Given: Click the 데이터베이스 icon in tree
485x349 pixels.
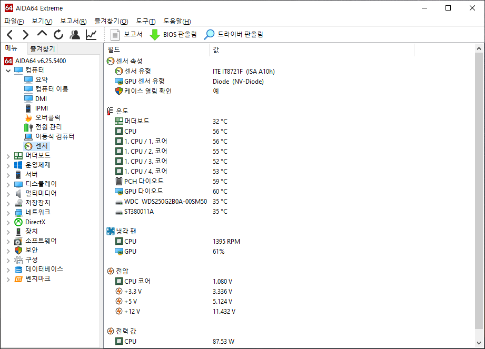Looking at the screenshot, I should [18, 270].
